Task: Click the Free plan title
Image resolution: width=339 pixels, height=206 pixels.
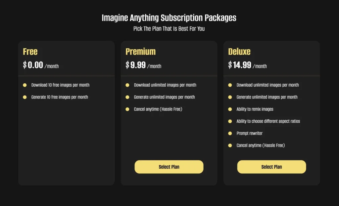Action: point(30,52)
